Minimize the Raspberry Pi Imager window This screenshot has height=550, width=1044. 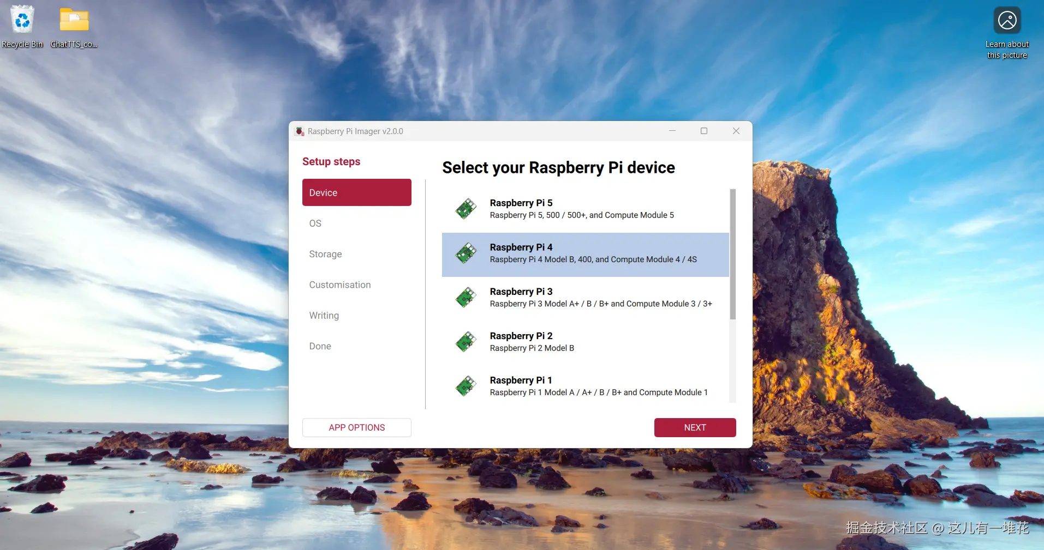(672, 131)
